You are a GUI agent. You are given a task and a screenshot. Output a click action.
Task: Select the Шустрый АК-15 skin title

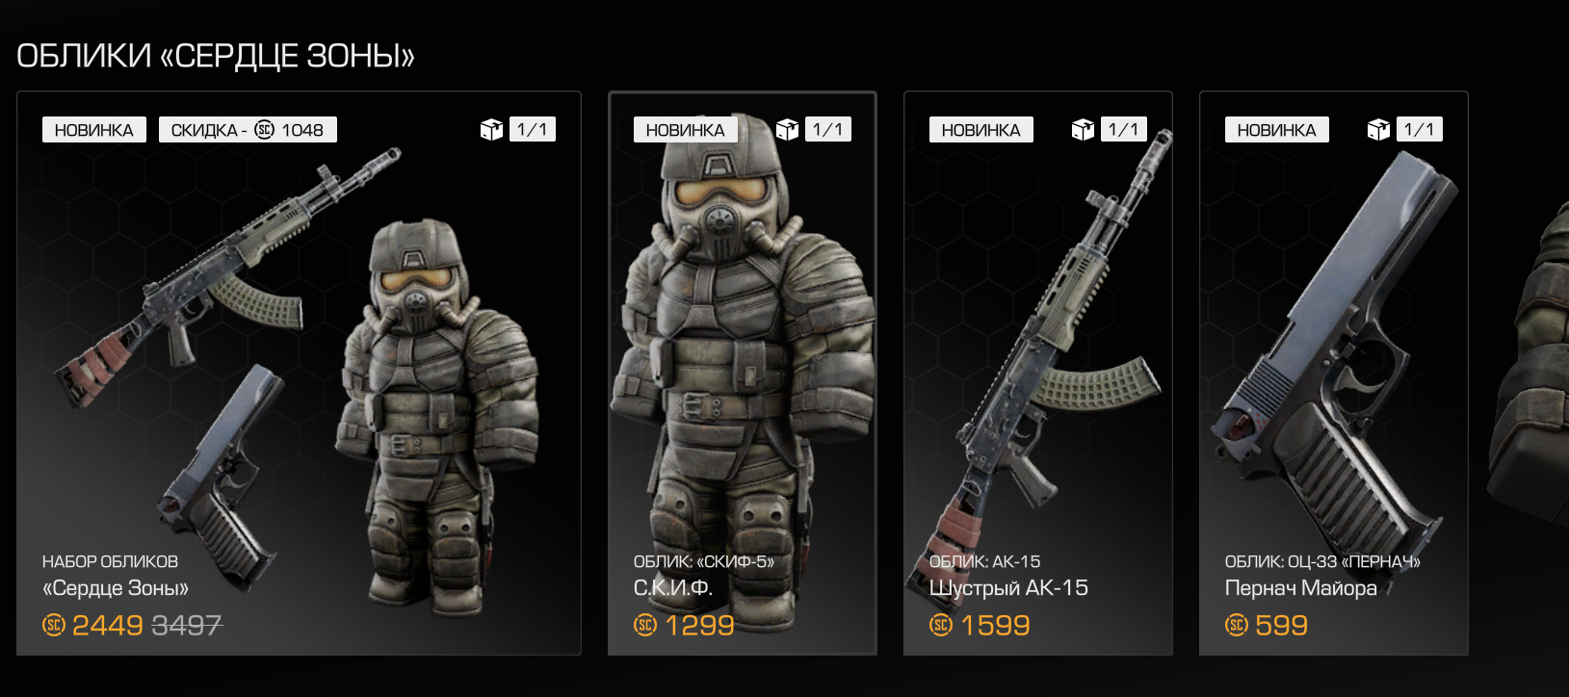[x=1008, y=588]
